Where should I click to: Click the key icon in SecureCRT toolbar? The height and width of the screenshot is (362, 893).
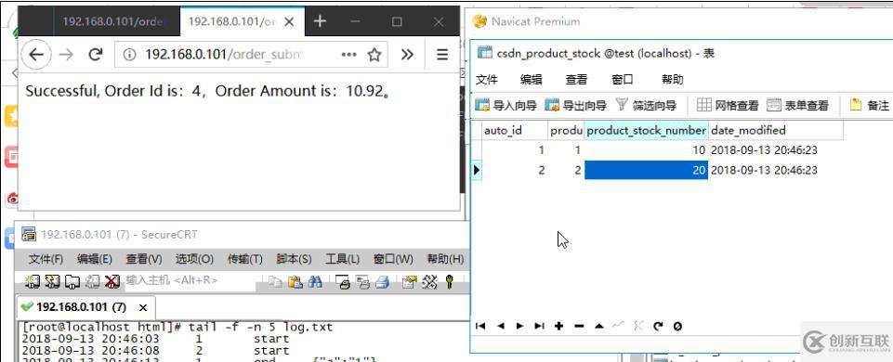pyautogui.click(x=450, y=281)
